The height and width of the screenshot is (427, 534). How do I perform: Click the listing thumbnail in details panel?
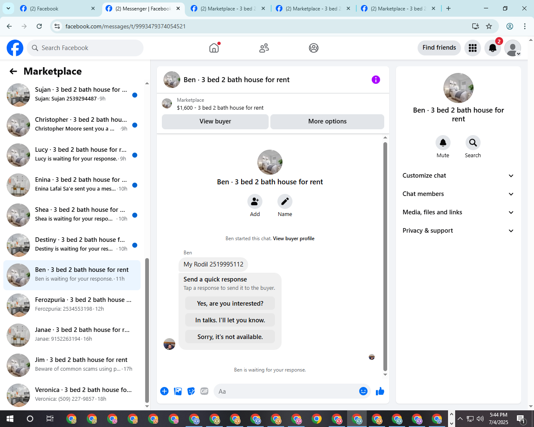458,88
